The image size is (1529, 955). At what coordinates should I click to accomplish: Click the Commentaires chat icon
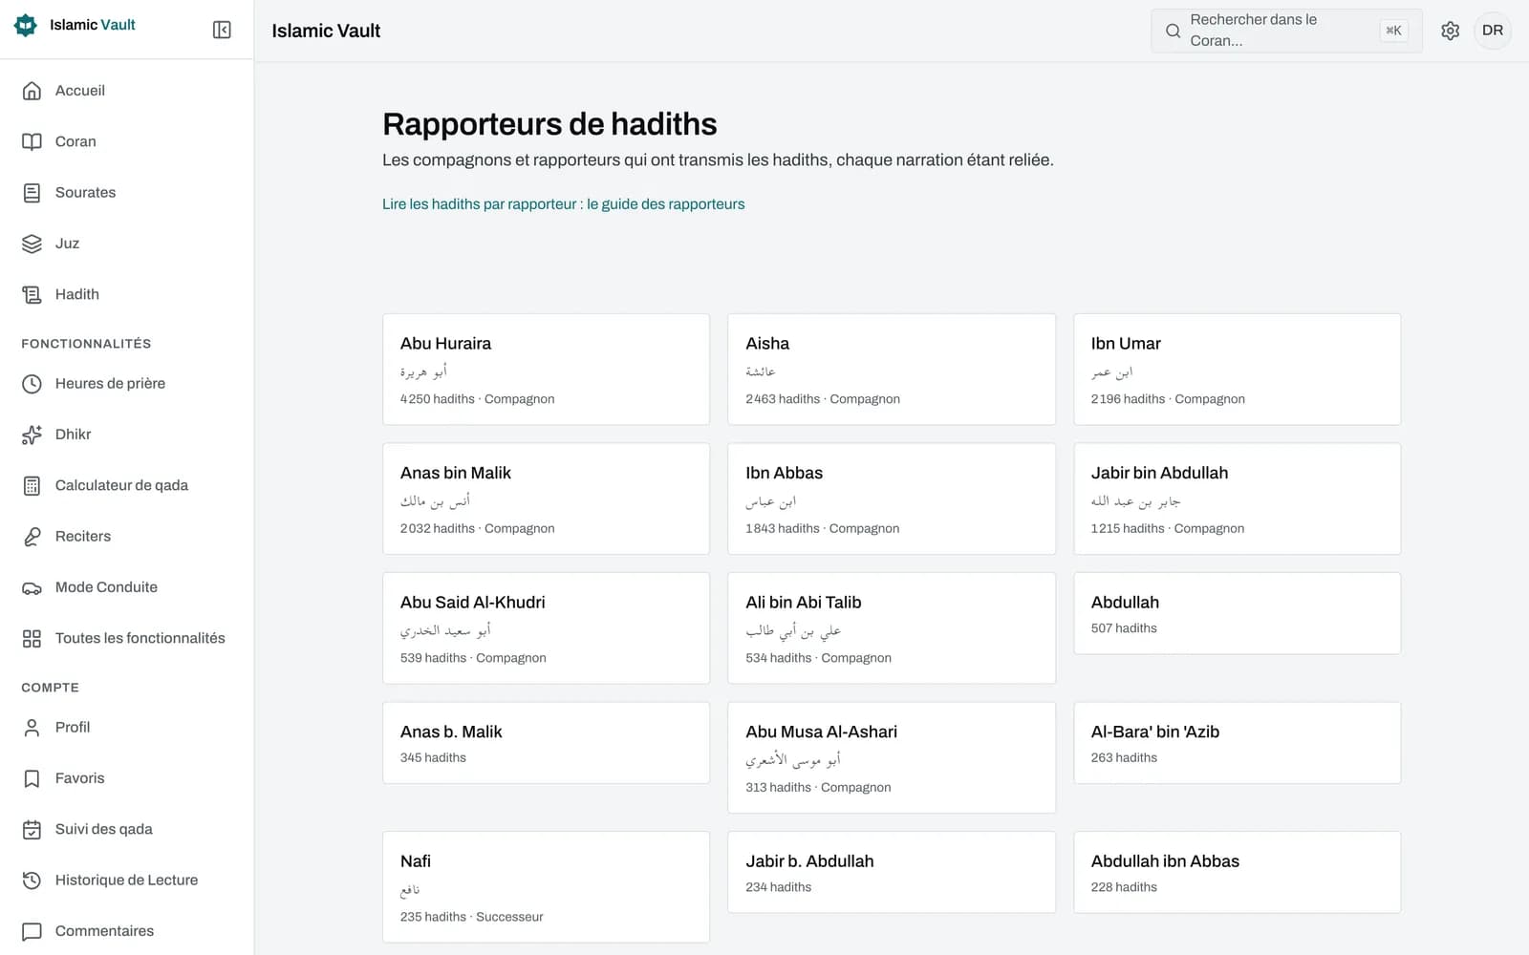click(32, 931)
